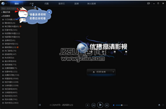
Task: Switch to the 播放 tab
Action: [x=17, y=4]
